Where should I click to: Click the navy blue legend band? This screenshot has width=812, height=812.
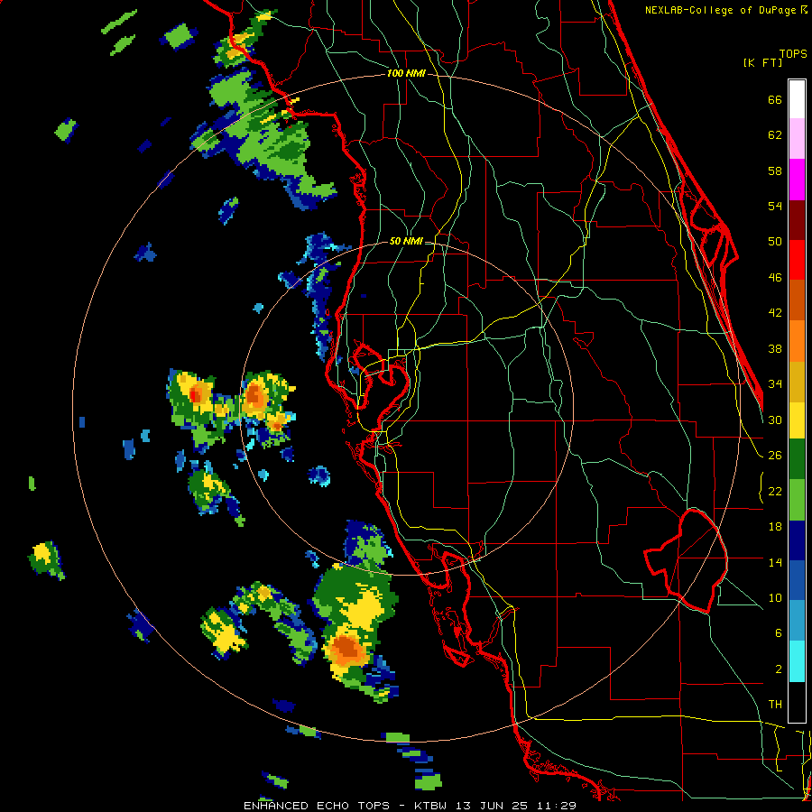tap(797, 540)
